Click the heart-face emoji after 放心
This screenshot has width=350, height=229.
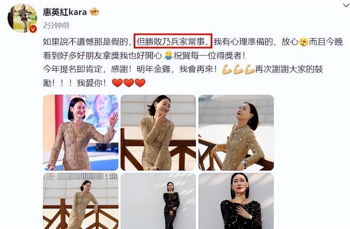point(304,42)
